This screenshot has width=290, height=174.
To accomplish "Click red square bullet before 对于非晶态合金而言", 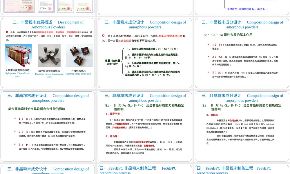I will 104,35.
